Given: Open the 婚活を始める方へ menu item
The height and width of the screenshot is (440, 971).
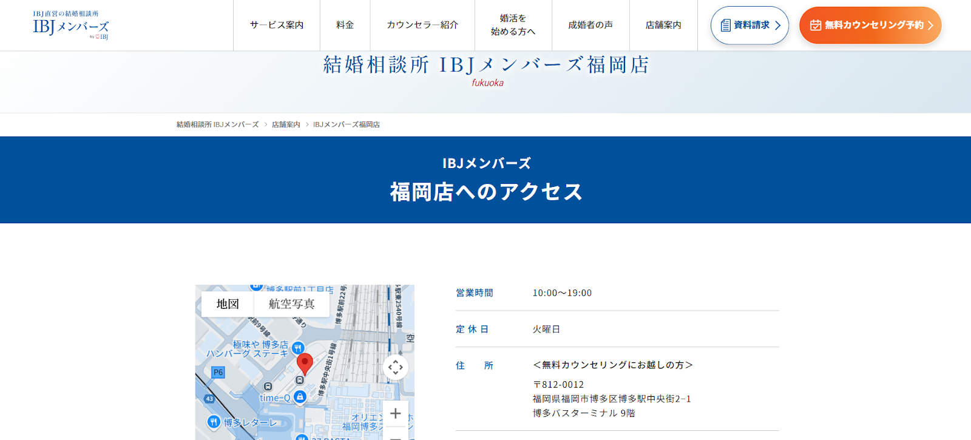Looking at the screenshot, I should (x=513, y=25).
